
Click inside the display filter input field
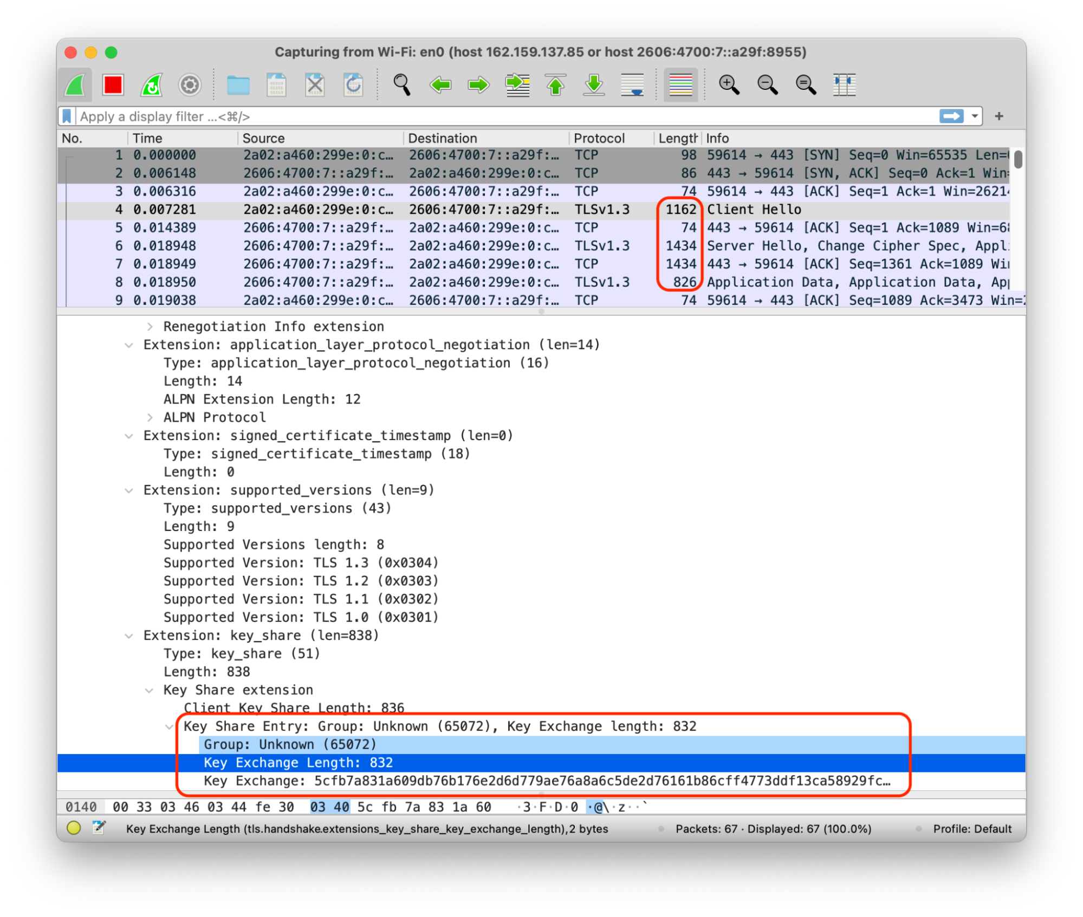(488, 116)
